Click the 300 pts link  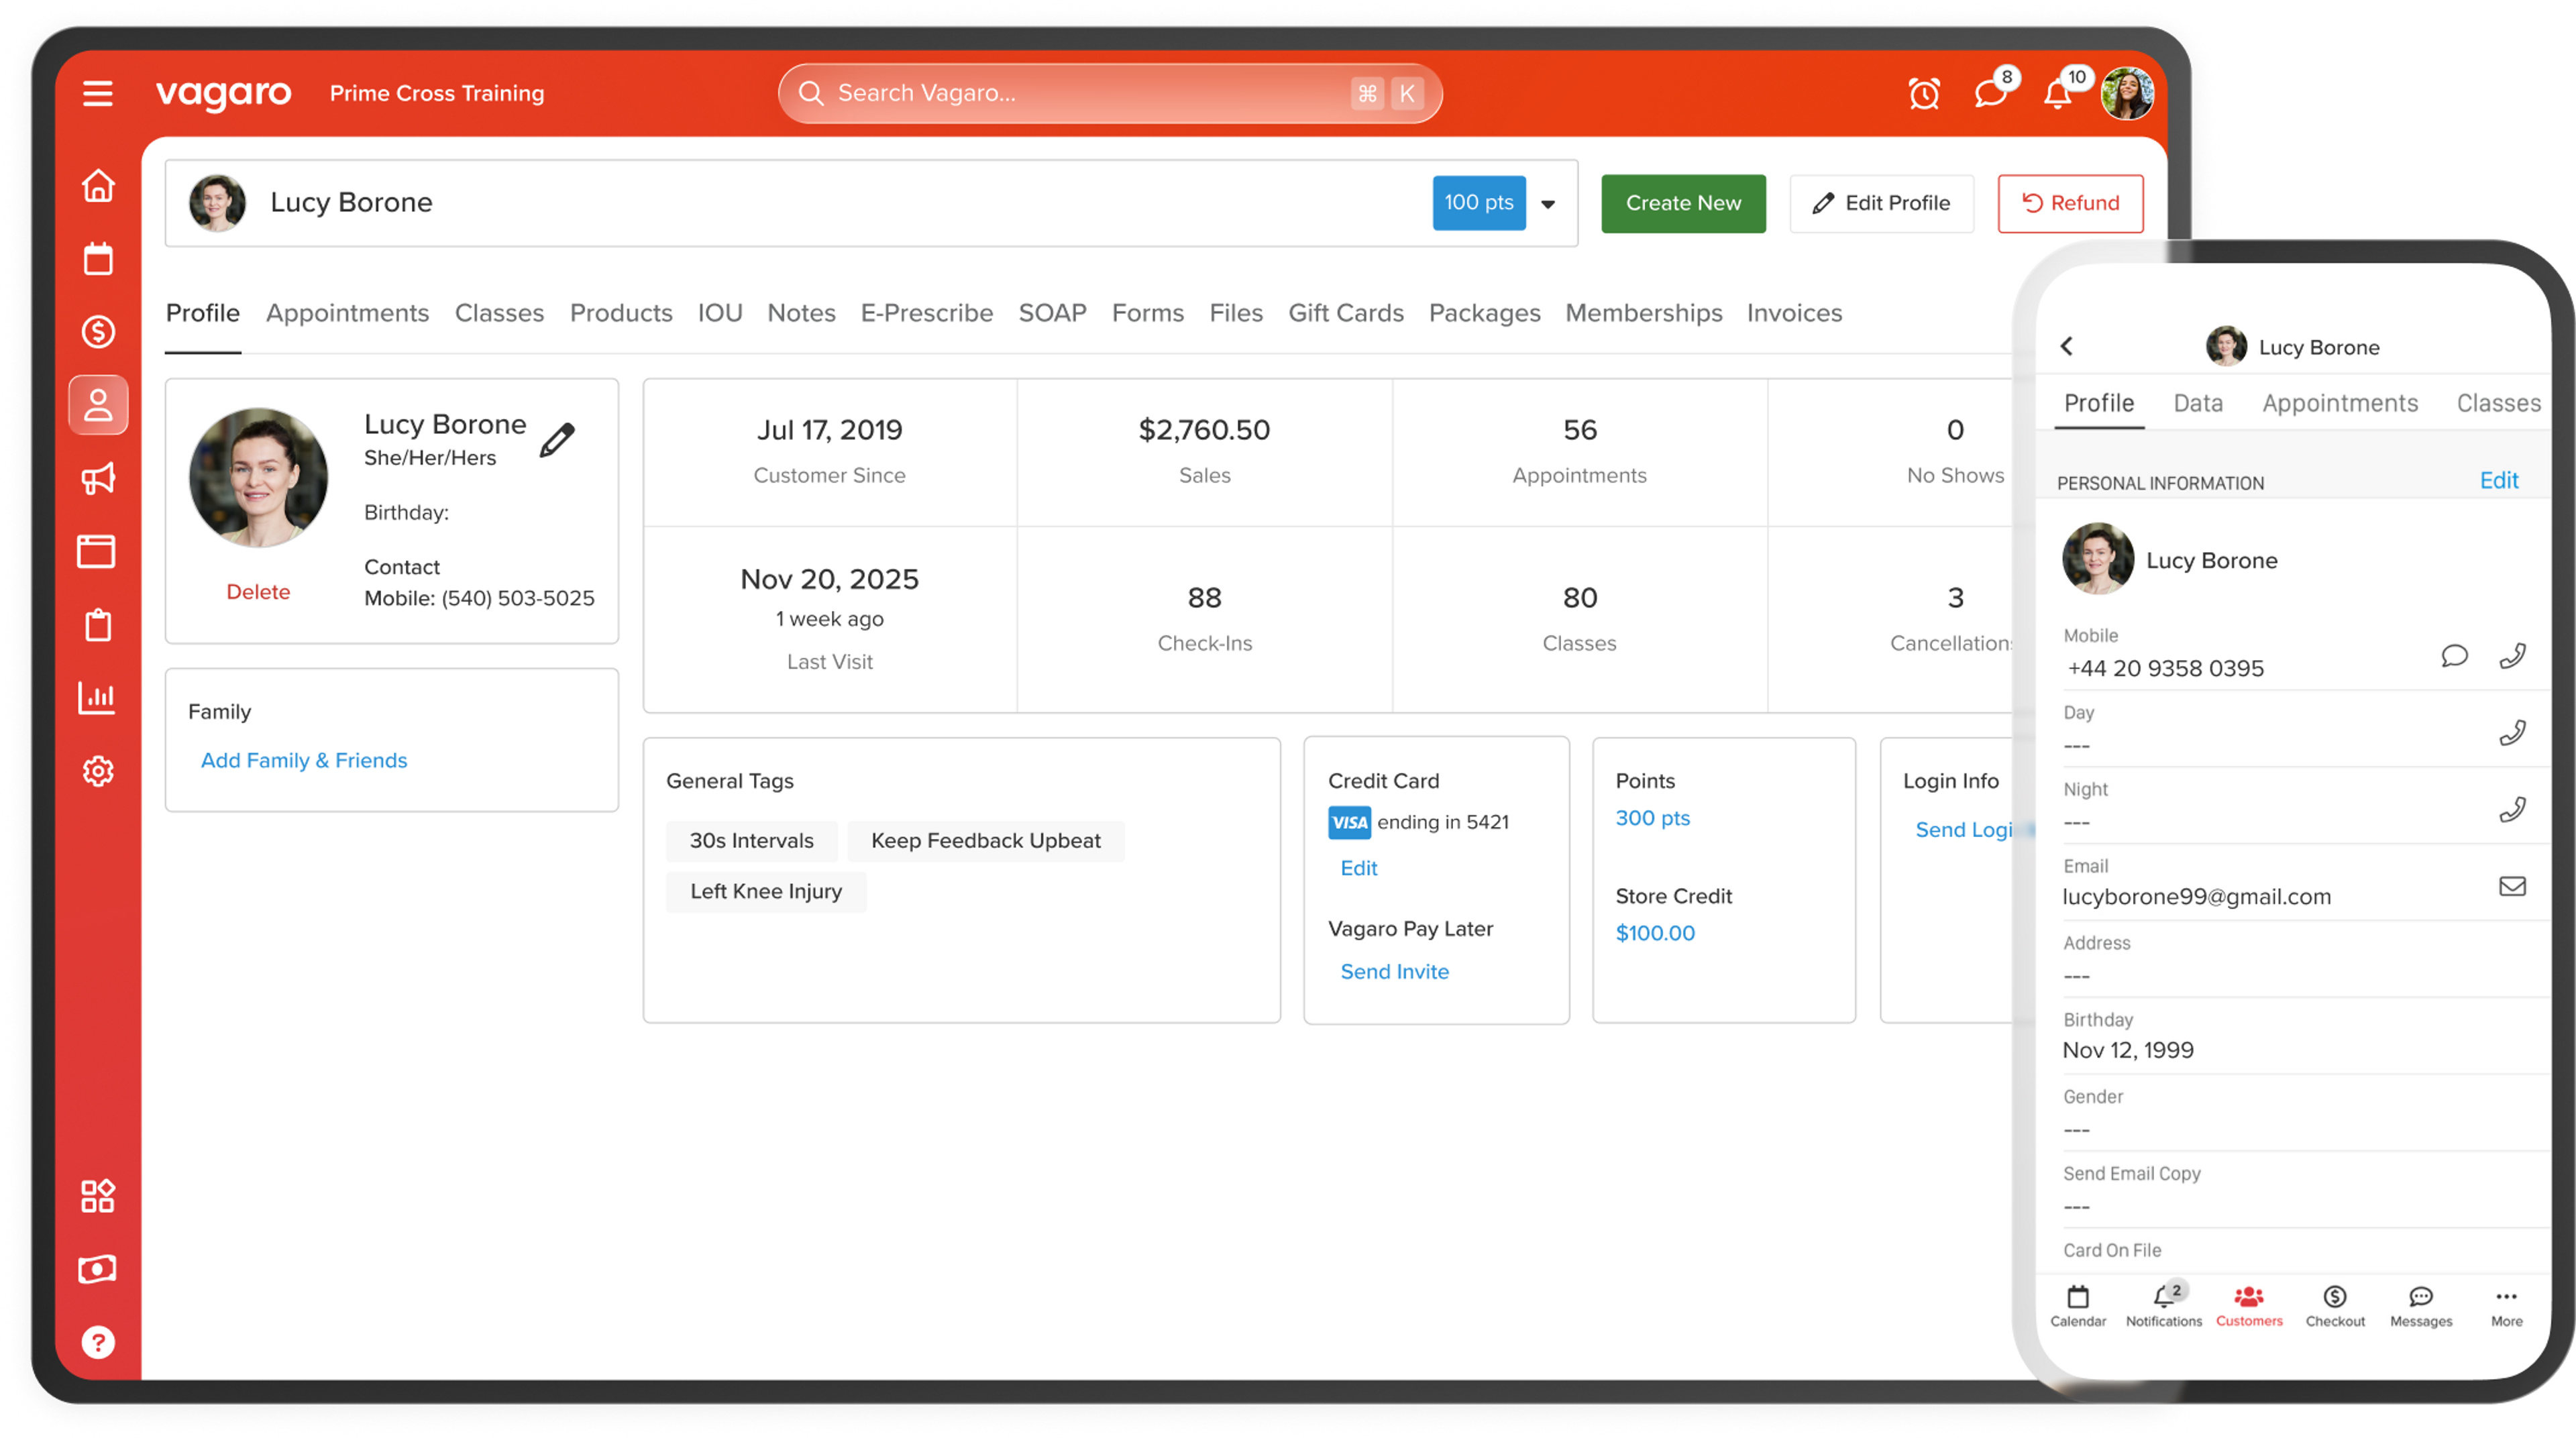point(1652,818)
